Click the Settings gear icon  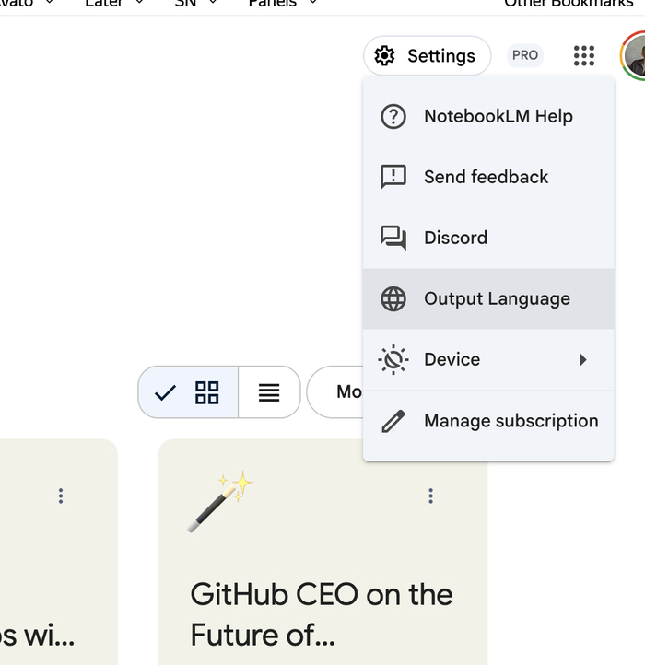384,56
